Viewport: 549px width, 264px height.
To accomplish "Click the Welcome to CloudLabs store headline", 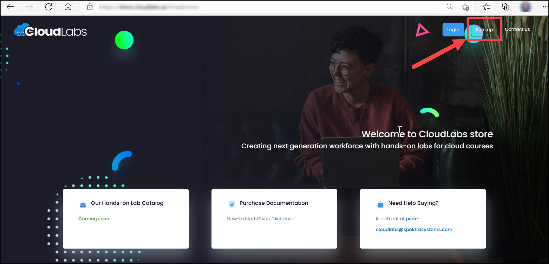I will tap(427, 134).
